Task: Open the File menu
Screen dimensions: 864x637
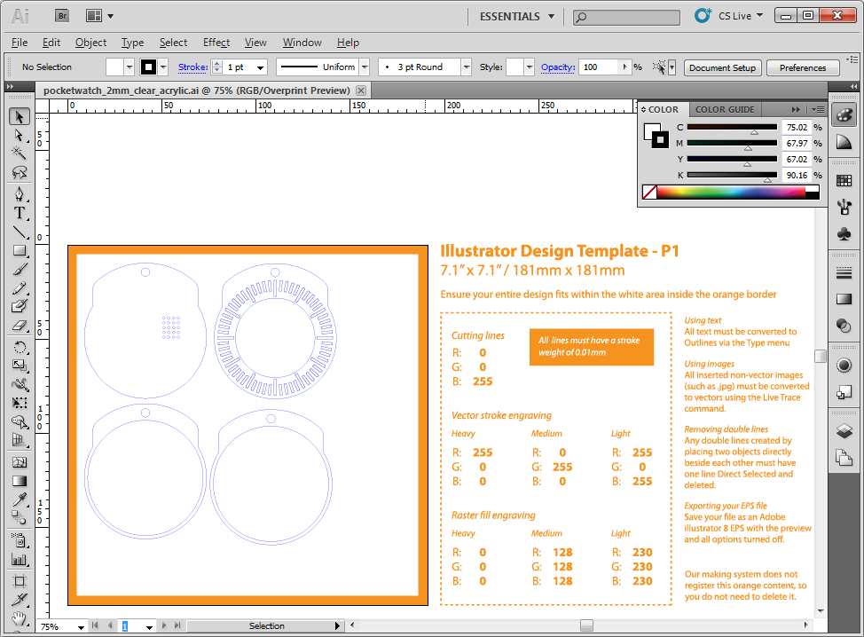Action: tap(20, 43)
